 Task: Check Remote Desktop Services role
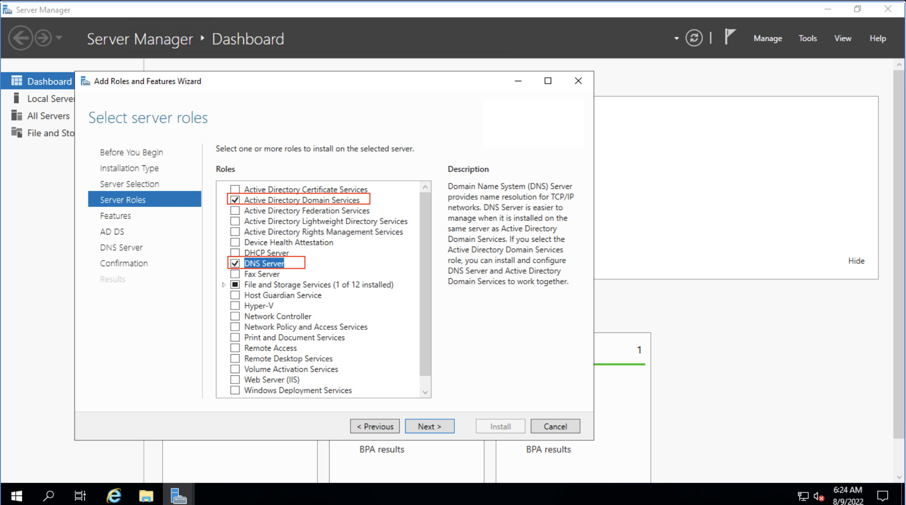(x=235, y=359)
